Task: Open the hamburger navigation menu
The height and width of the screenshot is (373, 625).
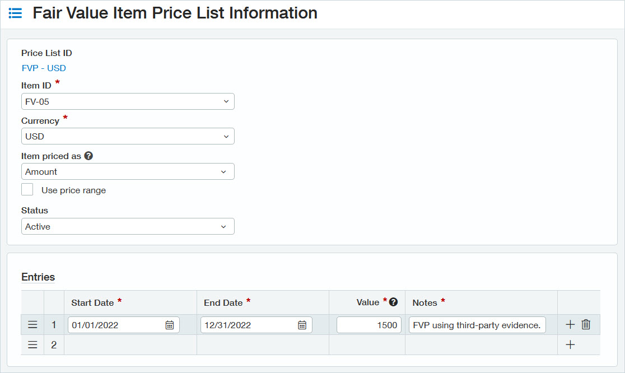Action: (x=15, y=13)
